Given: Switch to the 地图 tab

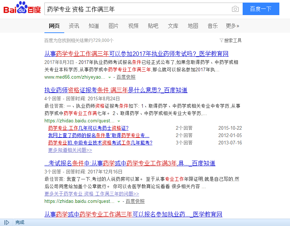Looking at the screenshot, I should 193,26.
